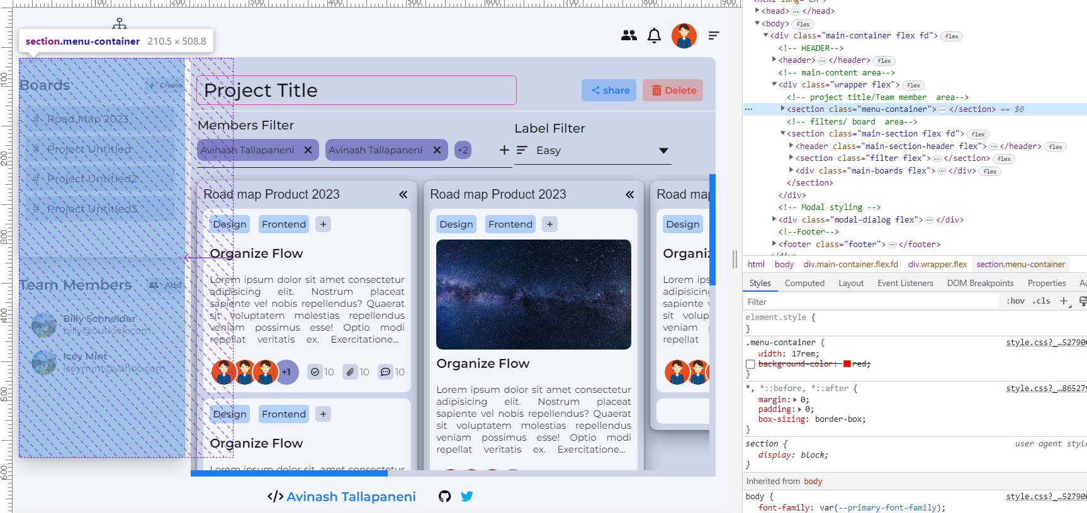Click the vertical blue scrollbar beside boards
1087x513 pixels.
tap(712, 229)
